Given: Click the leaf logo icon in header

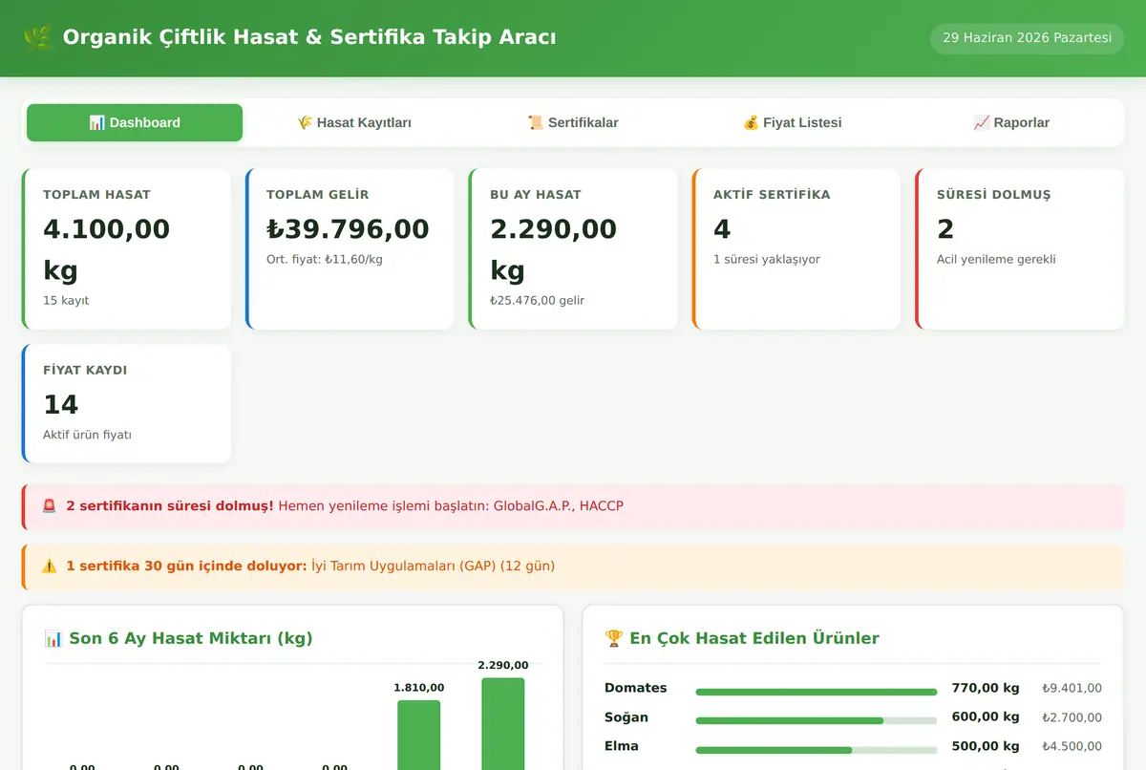Looking at the screenshot, I should click(x=37, y=38).
